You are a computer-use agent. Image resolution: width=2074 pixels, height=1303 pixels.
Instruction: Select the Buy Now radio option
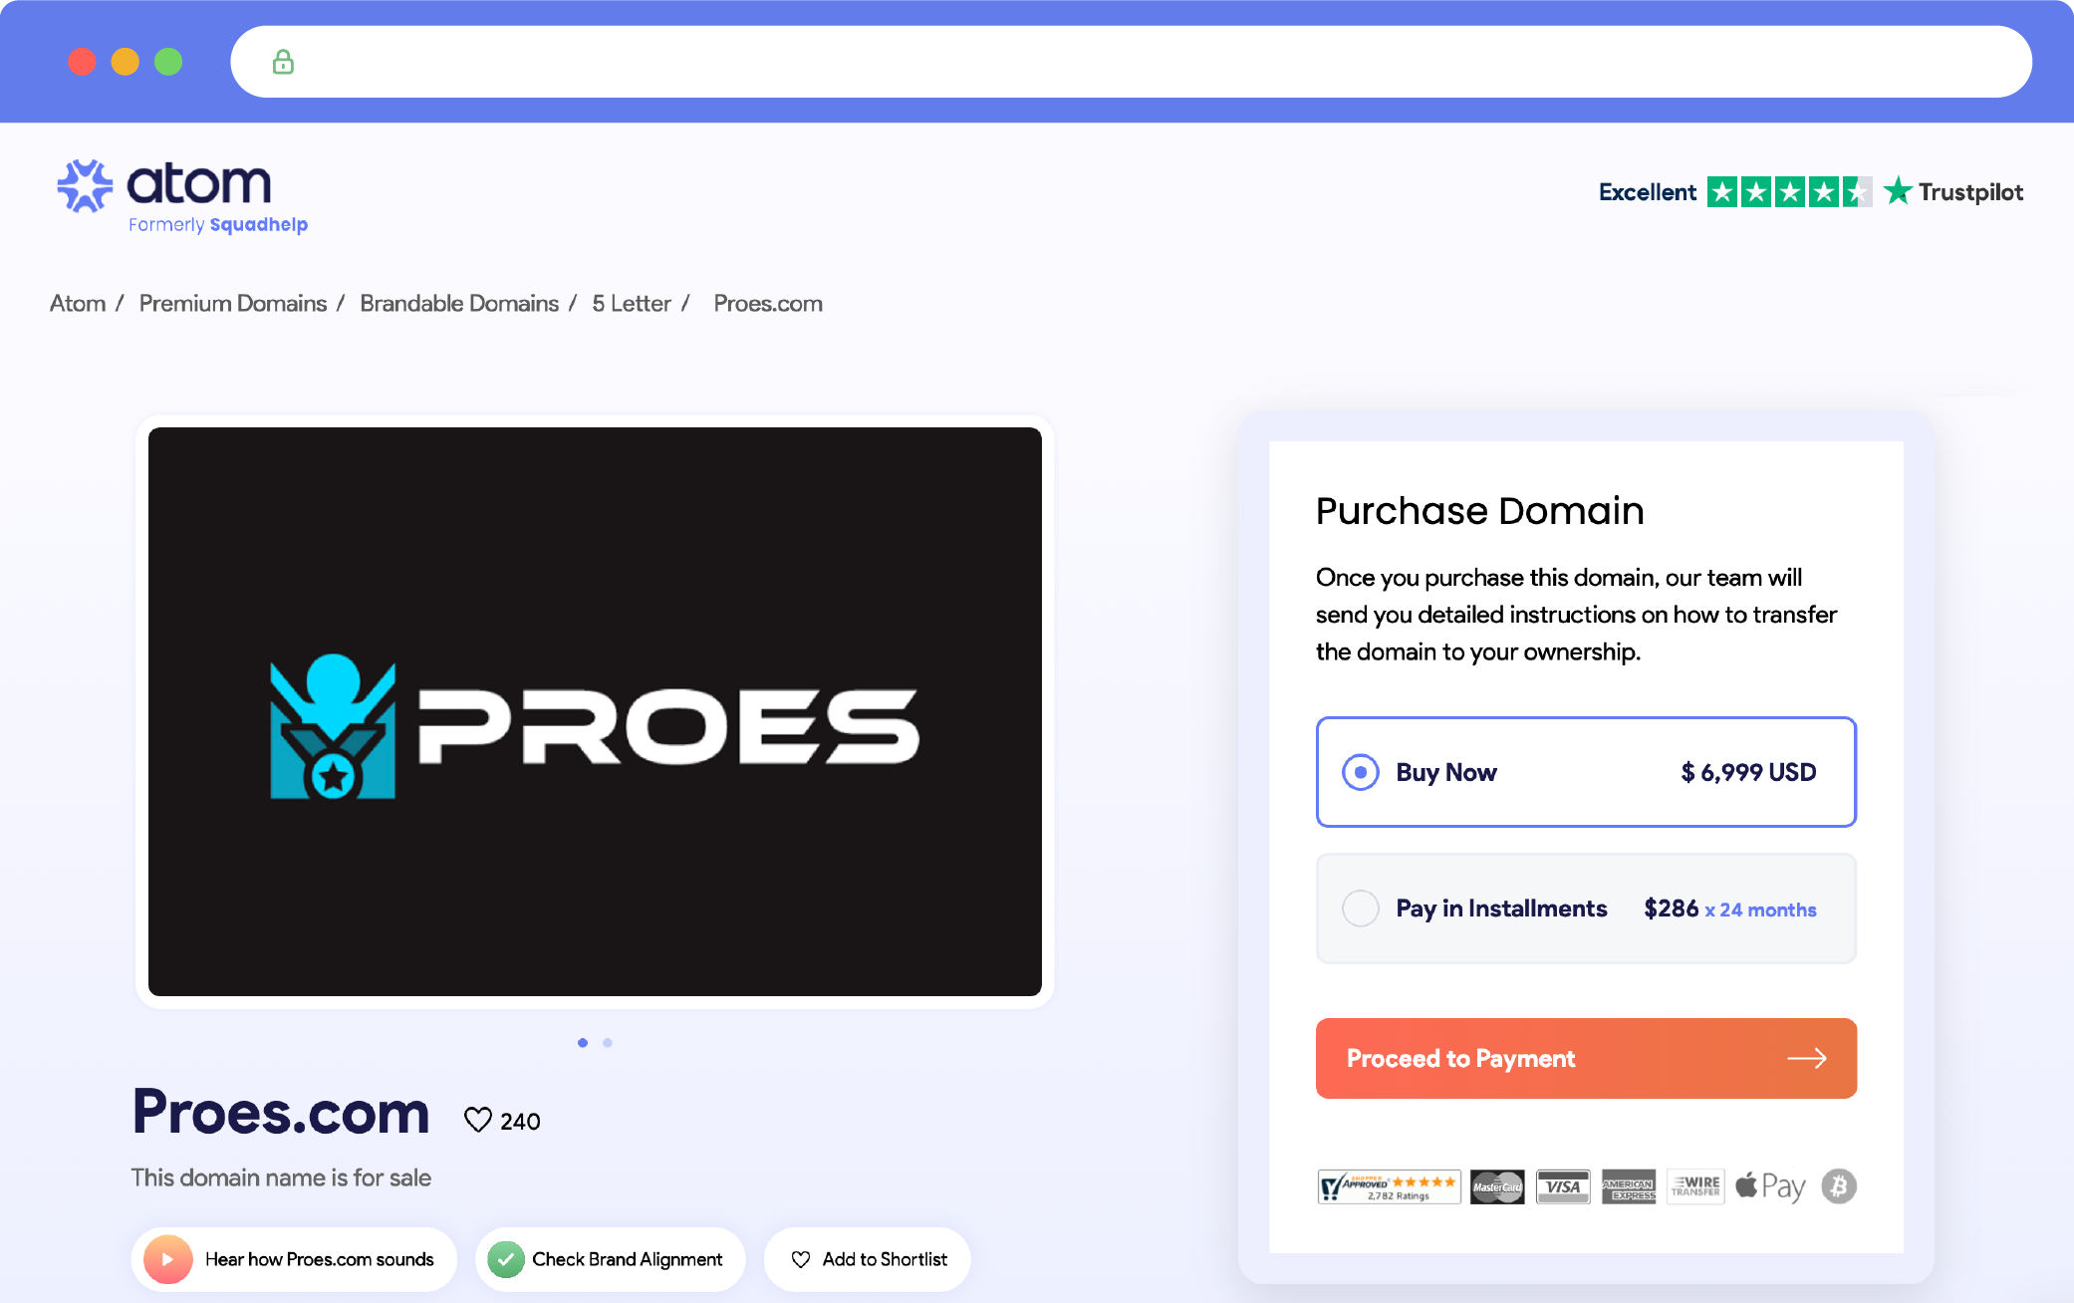(1361, 772)
